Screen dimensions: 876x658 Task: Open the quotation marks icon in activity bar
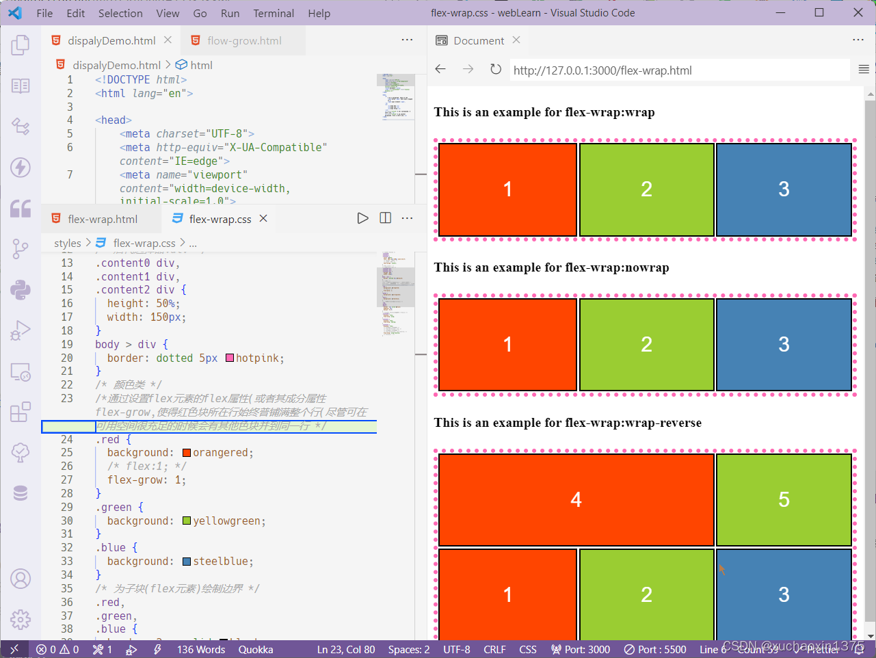[21, 208]
